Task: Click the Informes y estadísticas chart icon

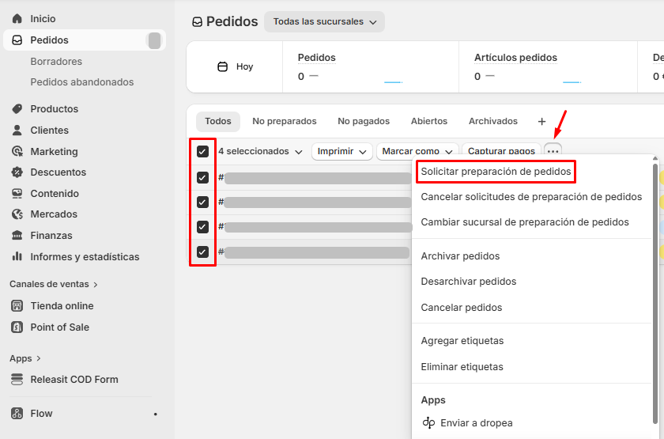Action: point(17,256)
